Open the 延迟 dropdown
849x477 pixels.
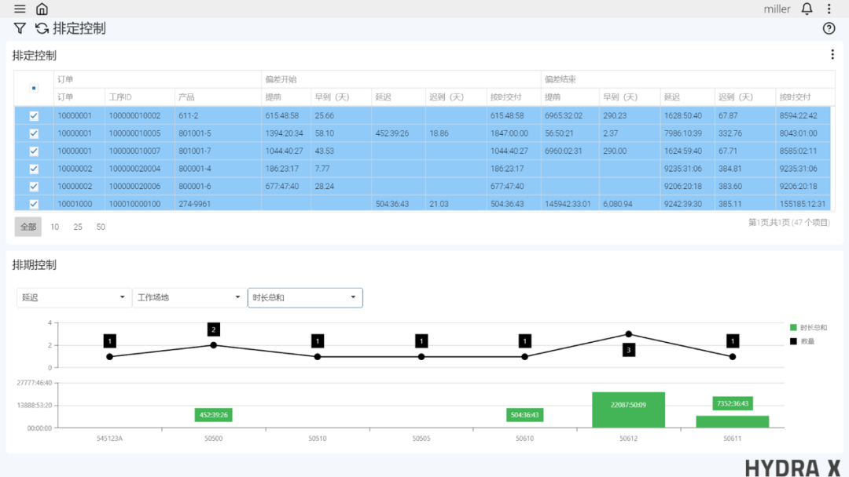[x=74, y=298]
